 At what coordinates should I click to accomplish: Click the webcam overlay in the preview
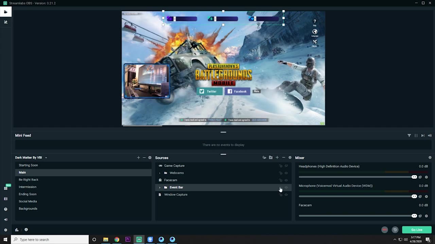coord(147,81)
